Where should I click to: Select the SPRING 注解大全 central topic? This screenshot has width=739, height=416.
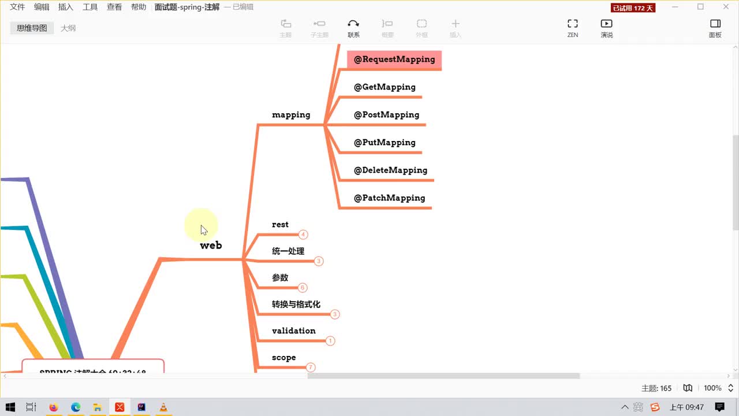93,366
